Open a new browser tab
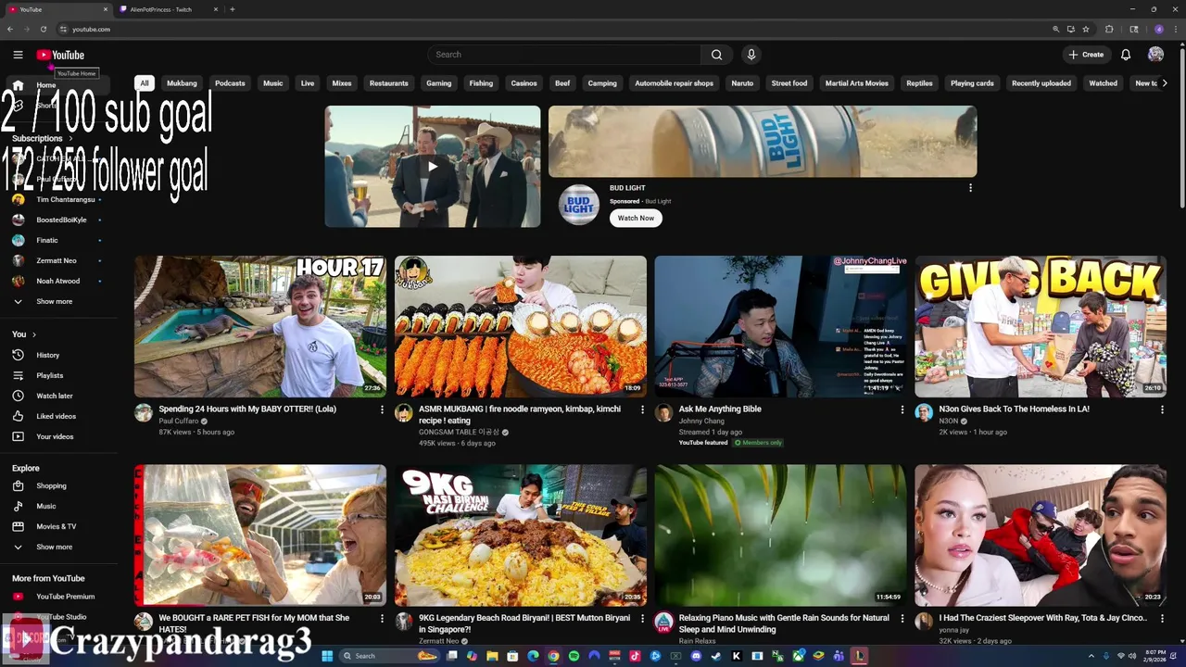The image size is (1186, 667). (x=232, y=9)
